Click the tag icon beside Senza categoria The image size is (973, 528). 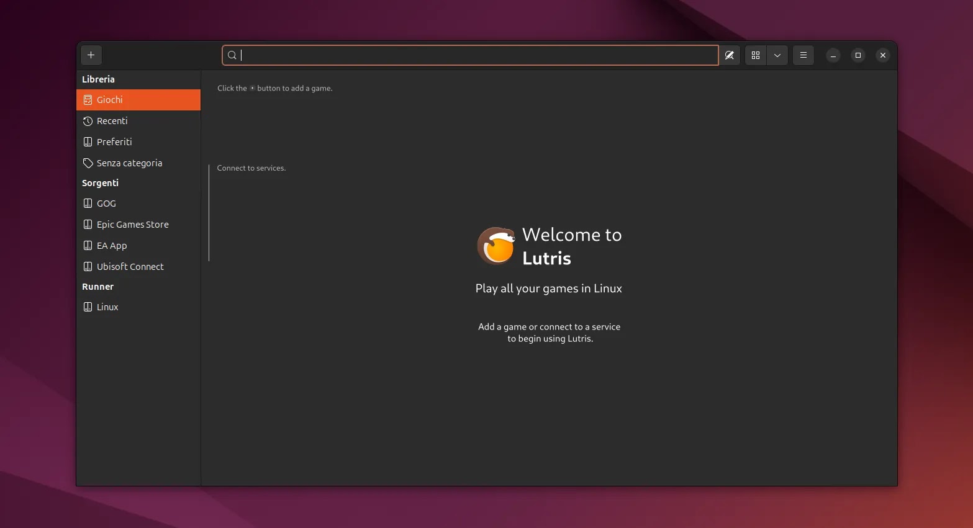88,163
